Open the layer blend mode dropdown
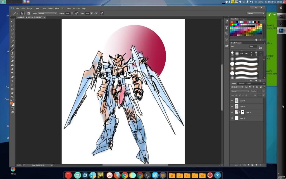Viewport: 286px width, 179px height. pyautogui.click(x=240, y=91)
